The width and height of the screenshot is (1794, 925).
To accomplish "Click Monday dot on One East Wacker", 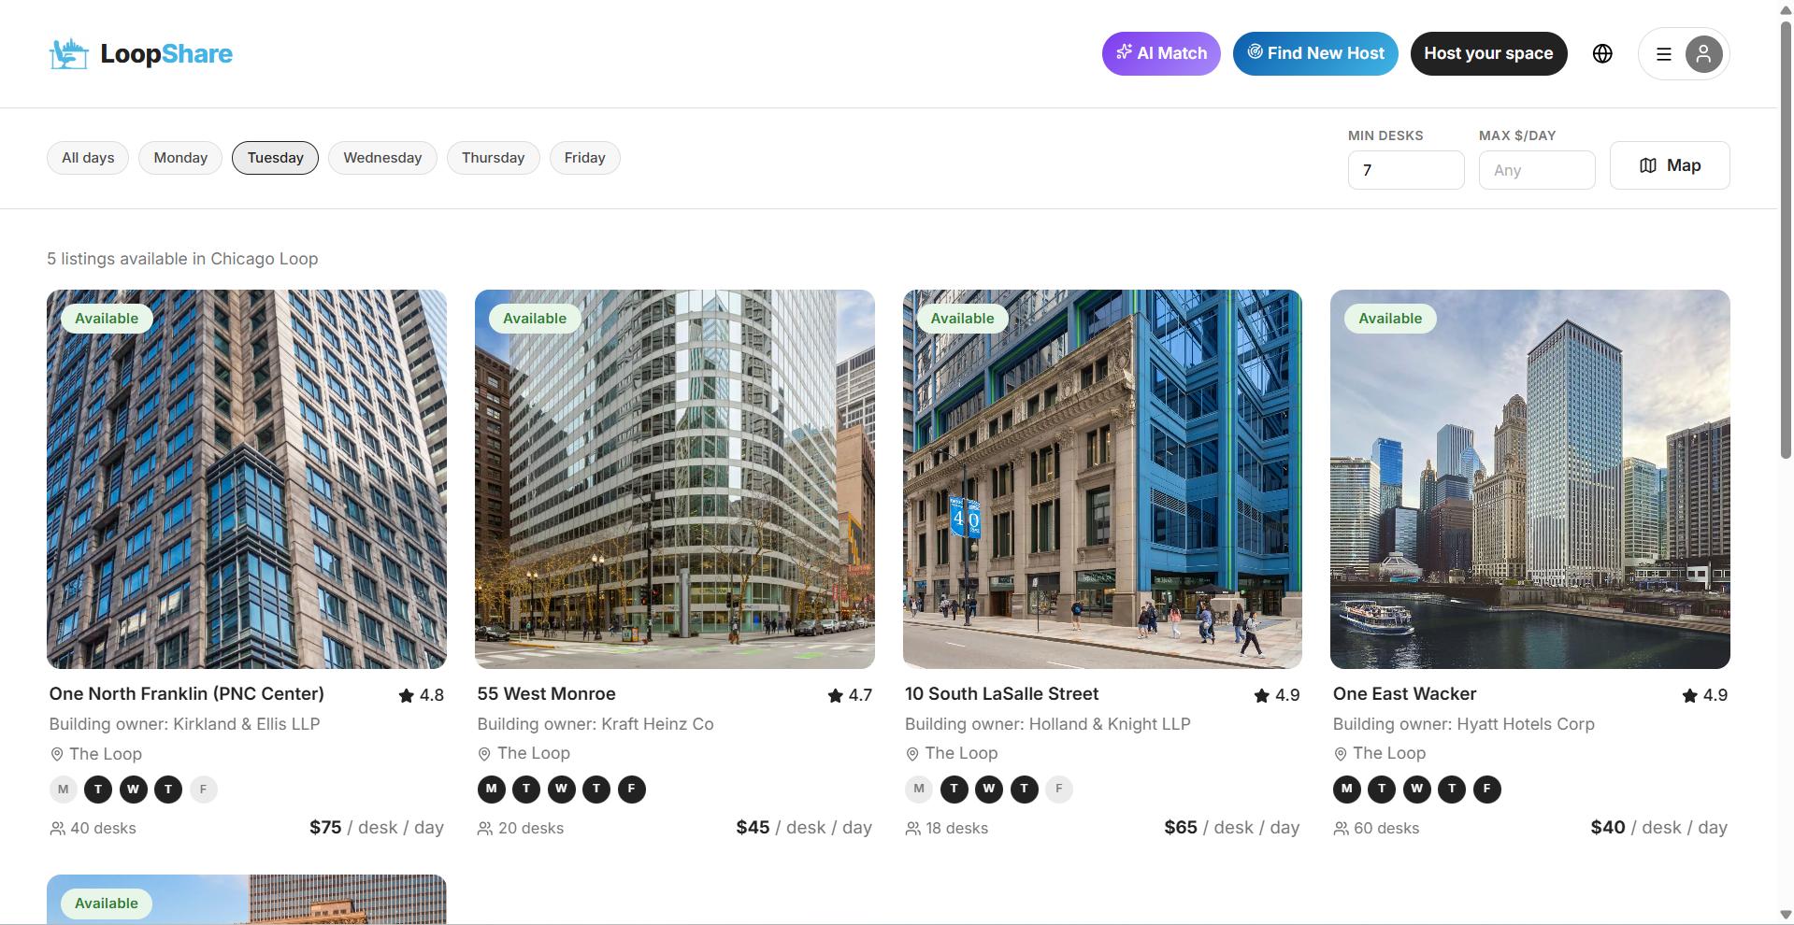I will (x=1347, y=790).
